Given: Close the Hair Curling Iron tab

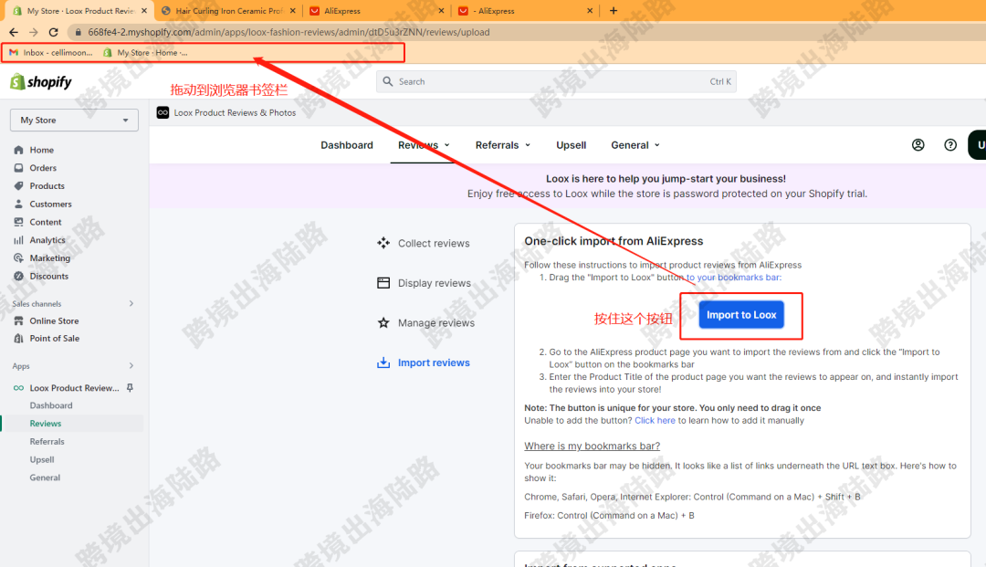Looking at the screenshot, I should pyautogui.click(x=292, y=11).
